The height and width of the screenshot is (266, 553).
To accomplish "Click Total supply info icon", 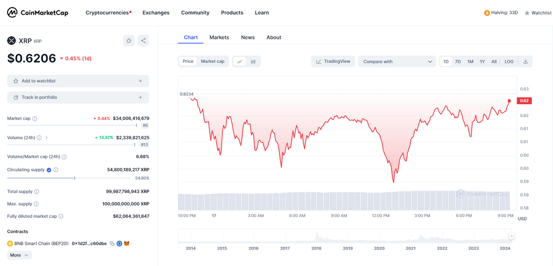I will click(37, 192).
